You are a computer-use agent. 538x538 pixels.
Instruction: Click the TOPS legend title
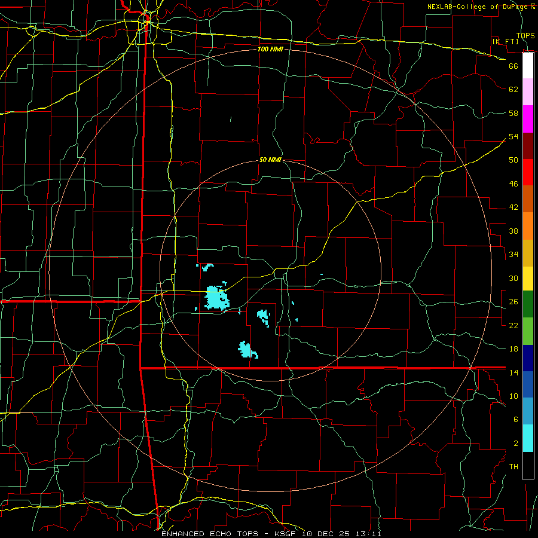click(525, 35)
